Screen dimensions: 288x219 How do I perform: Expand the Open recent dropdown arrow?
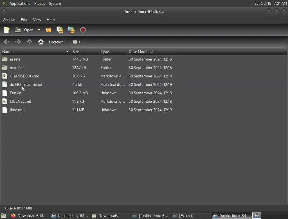tap(39, 30)
